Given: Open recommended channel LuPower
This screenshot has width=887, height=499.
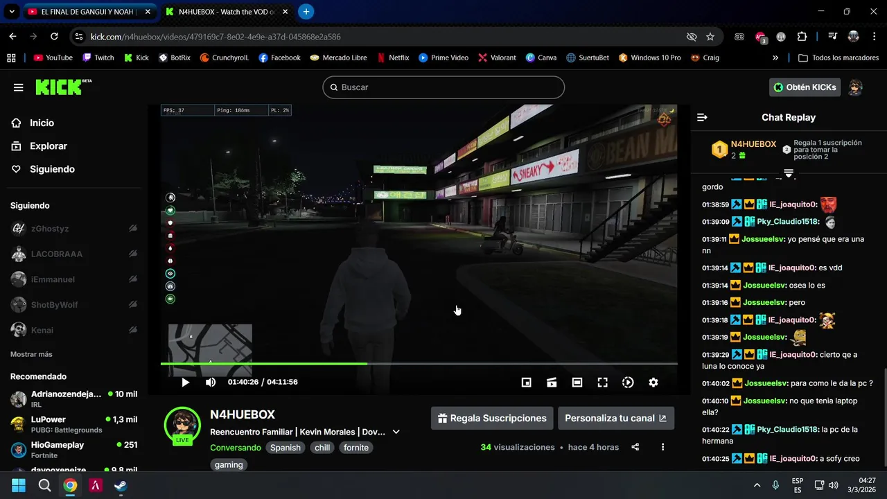Looking at the screenshot, I should (74, 424).
